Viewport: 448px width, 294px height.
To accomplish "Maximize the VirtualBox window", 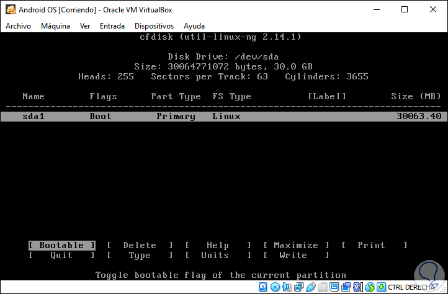I will click(405, 9).
